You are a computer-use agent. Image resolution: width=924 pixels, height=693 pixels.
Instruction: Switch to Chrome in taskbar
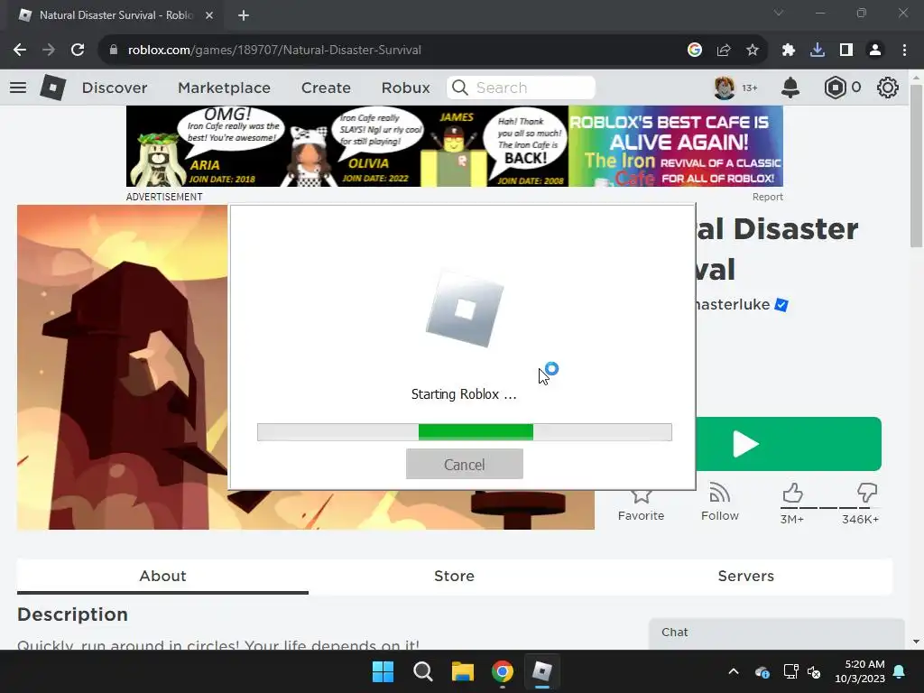503,671
